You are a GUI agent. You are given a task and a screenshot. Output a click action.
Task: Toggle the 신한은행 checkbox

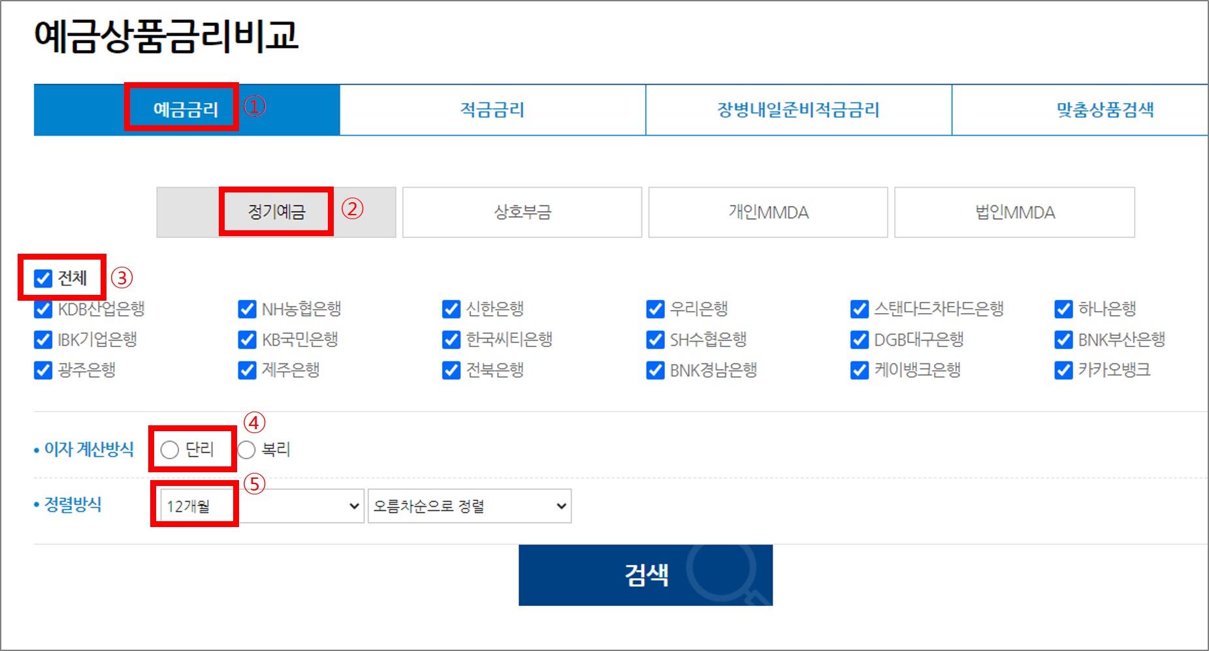tap(451, 309)
